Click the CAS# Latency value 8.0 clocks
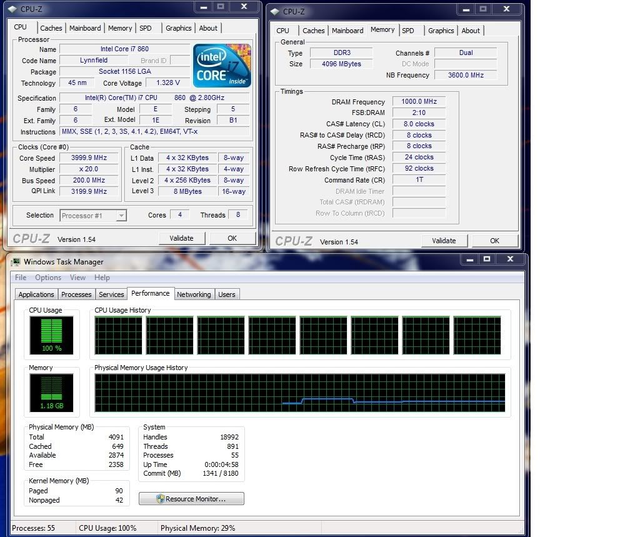Viewport: 630px width, 537px height. (419, 124)
